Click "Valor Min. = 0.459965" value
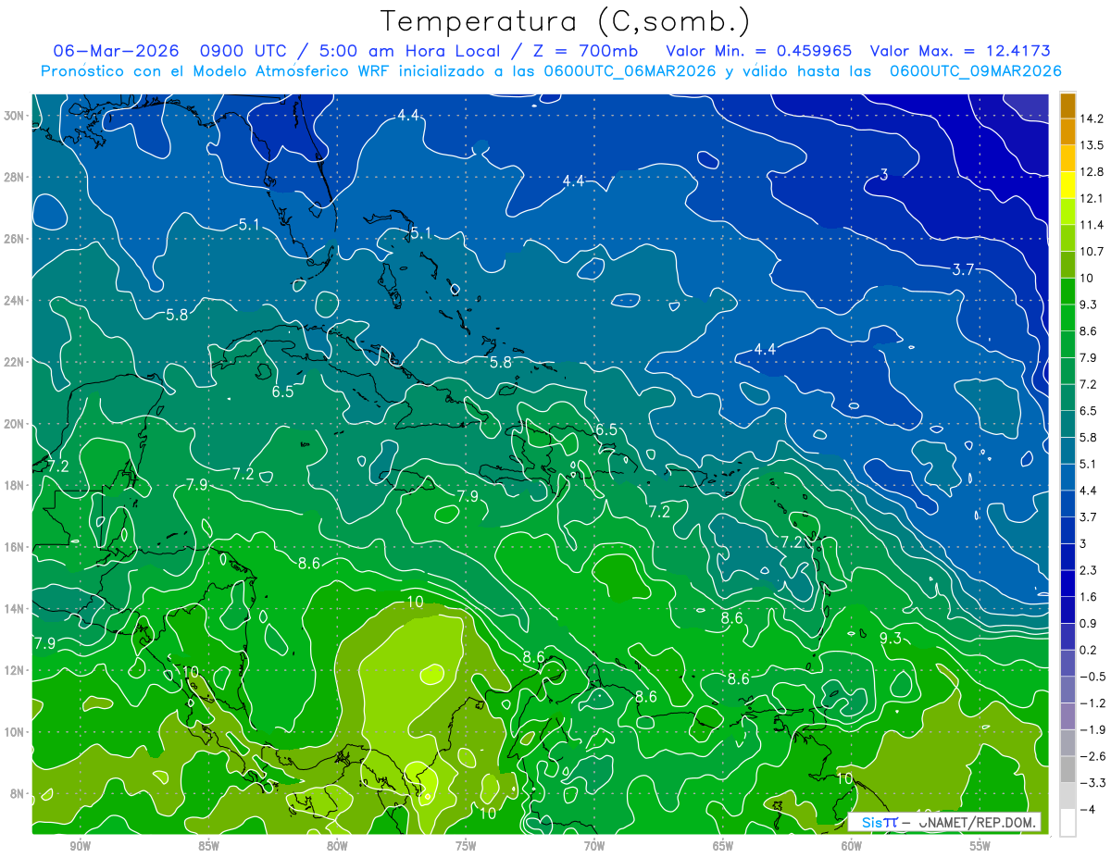 point(759,50)
